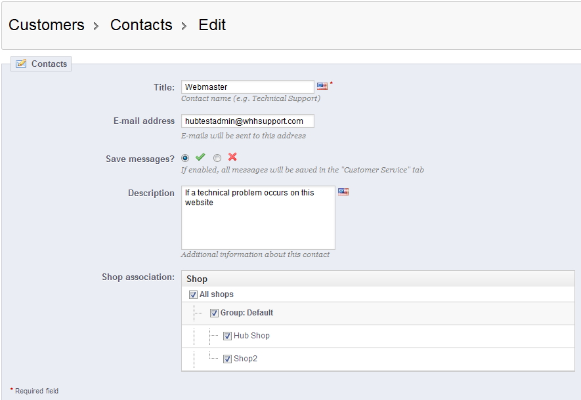This screenshot has width=581, height=400.
Task: Click the Title input field
Action: click(x=247, y=87)
